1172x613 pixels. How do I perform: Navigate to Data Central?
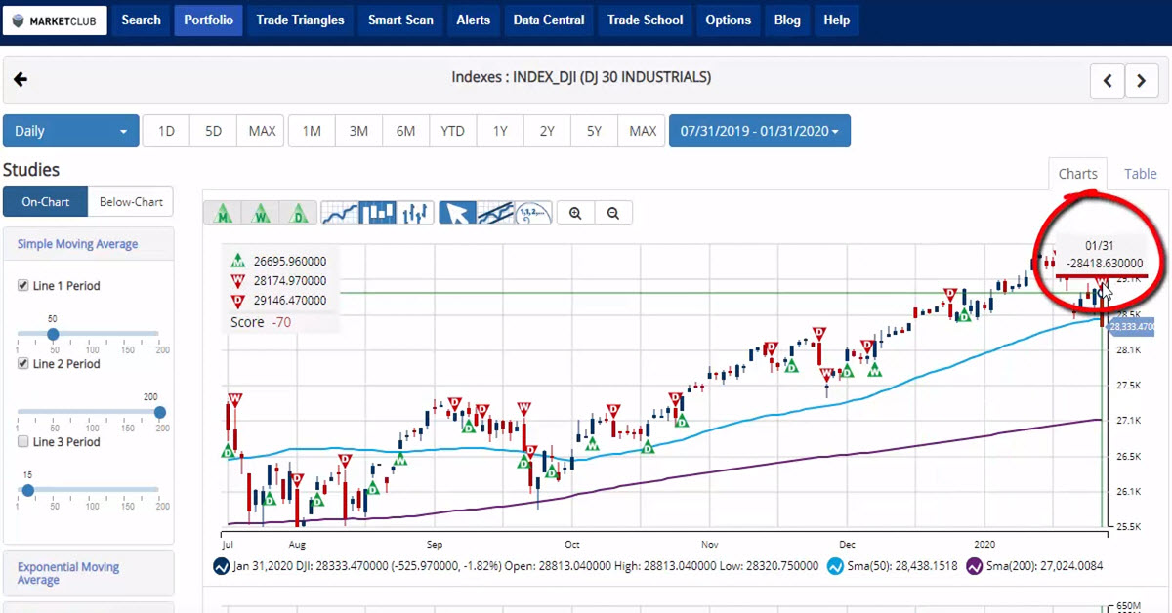[x=548, y=19]
